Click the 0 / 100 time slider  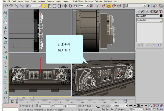pyautogui.click(x=21, y=98)
